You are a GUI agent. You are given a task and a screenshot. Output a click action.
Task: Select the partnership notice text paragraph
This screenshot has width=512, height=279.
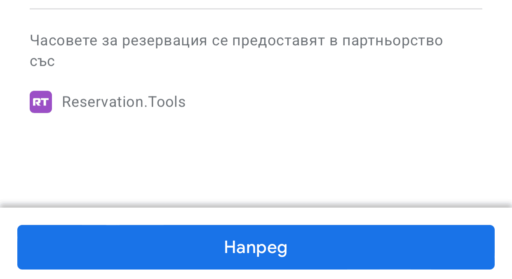click(236, 51)
